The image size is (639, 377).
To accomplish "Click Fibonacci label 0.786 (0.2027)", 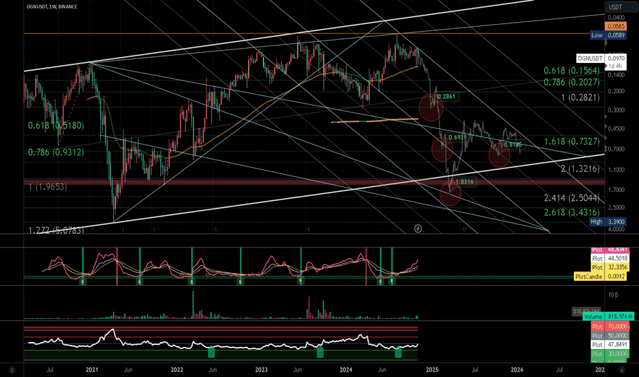I will click(x=571, y=82).
